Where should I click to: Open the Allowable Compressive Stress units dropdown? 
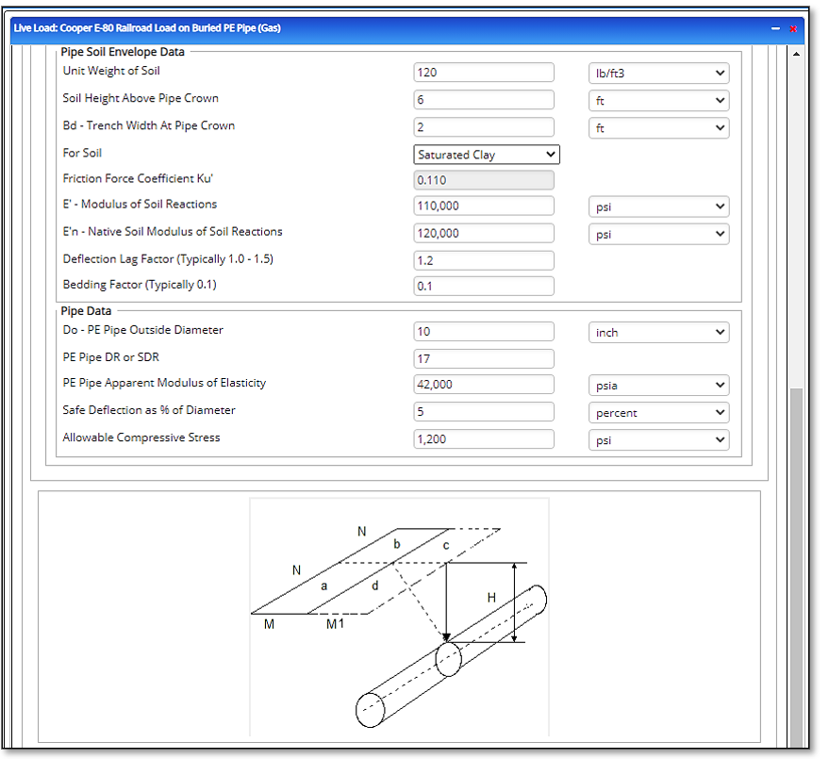tap(658, 439)
